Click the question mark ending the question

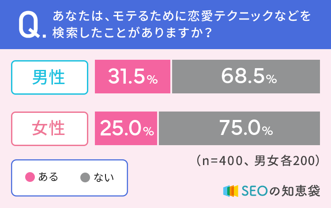click(x=204, y=34)
